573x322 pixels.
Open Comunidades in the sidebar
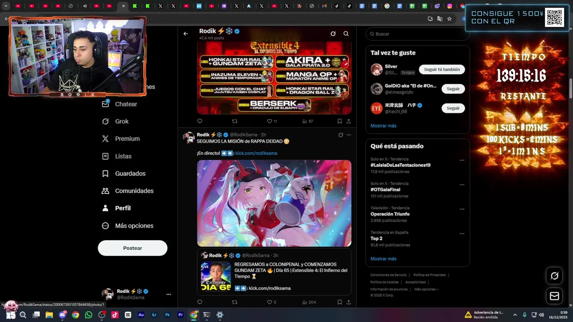point(128,191)
